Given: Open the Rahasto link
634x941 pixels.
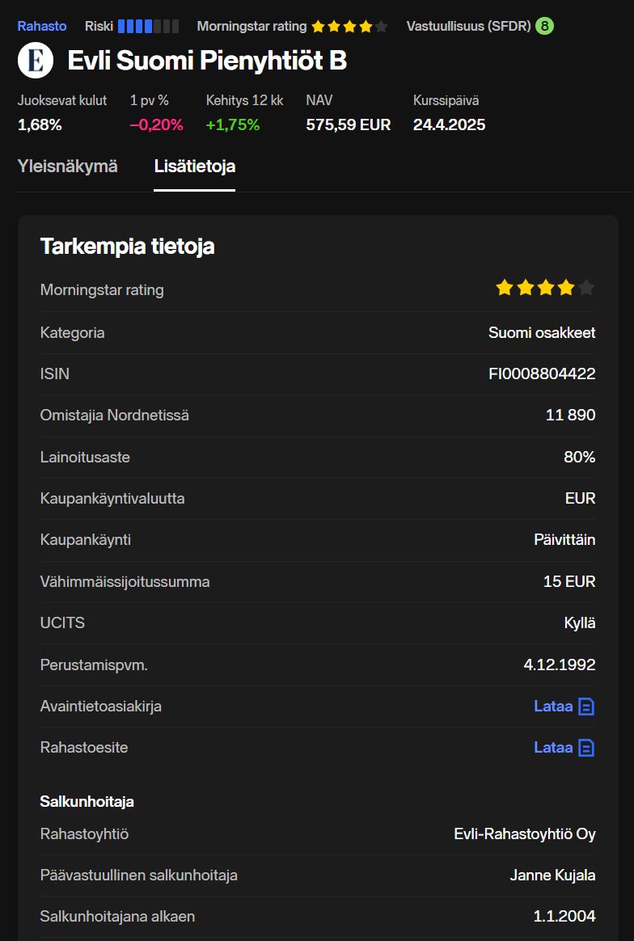Looking at the screenshot, I should [x=42, y=27].
